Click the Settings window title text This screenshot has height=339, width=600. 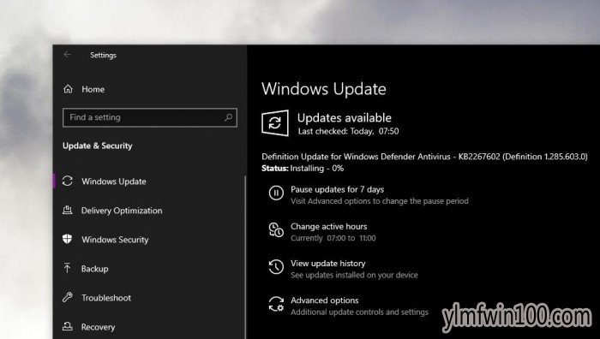(x=103, y=55)
